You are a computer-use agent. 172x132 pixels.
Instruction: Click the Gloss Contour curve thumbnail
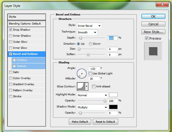[81, 87]
